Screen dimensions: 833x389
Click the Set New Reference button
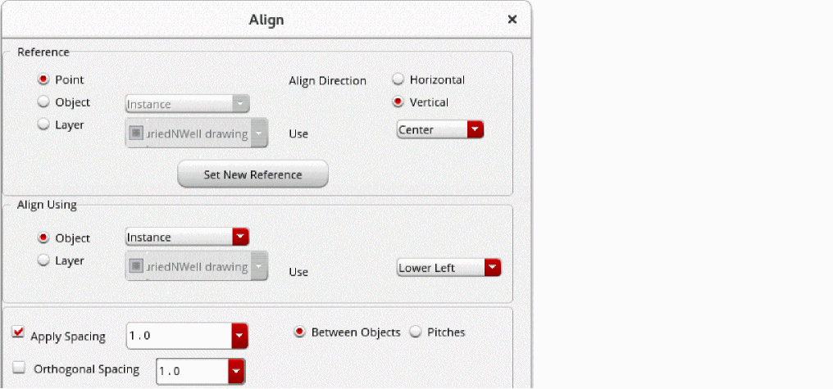253,174
